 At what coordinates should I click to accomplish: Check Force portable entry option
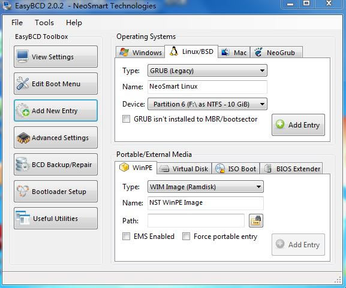(x=186, y=237)
